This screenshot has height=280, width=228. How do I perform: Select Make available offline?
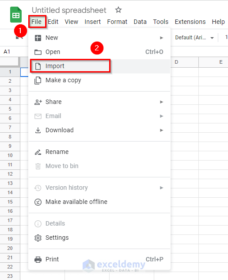[99, 202]
